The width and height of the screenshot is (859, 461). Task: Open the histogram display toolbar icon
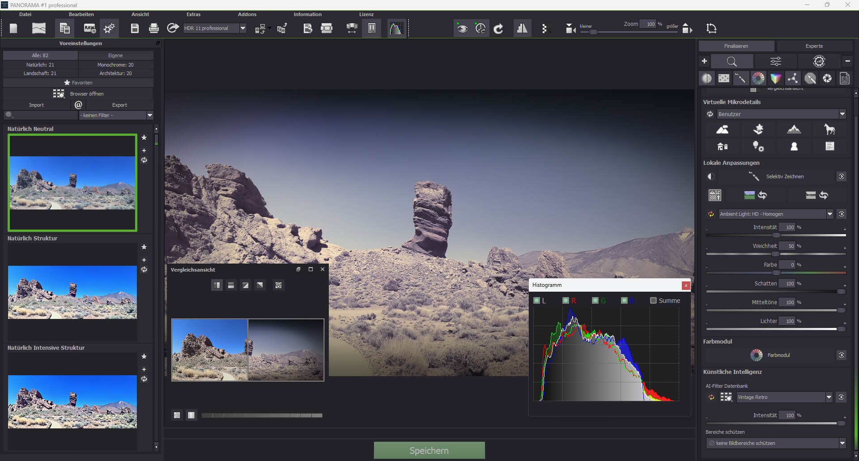tap(396, 29)
